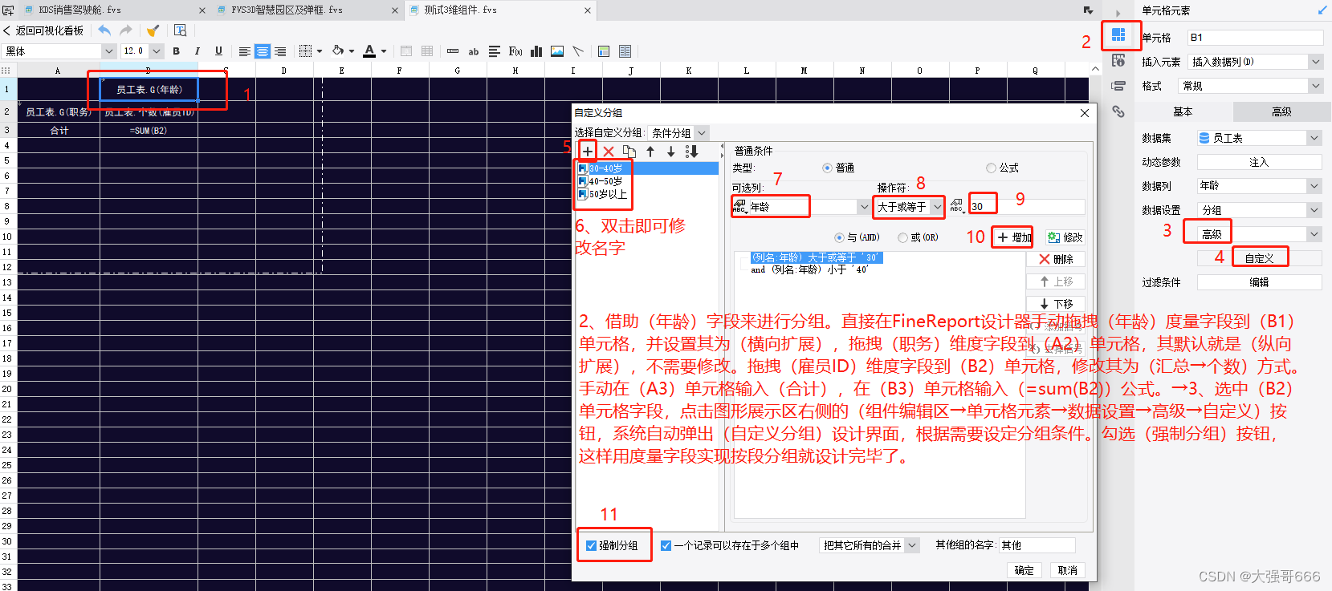Click the 编辑 filter condition button

(x=1259, y=282)
